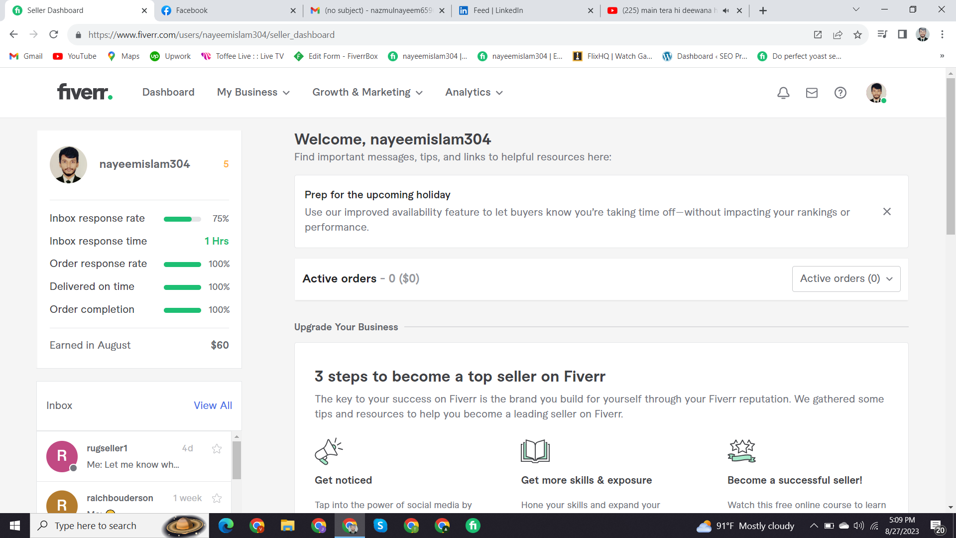This screenshot has height=538, width=956.
Task: Click the inbox list scrollbar
Action: tap(237, 460)
